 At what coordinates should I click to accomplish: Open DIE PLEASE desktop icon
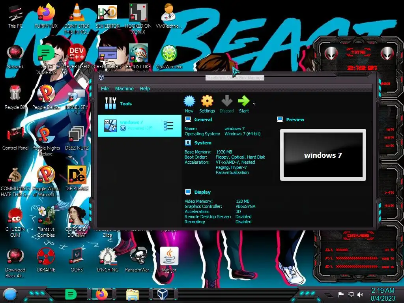(x=77, y=178)
